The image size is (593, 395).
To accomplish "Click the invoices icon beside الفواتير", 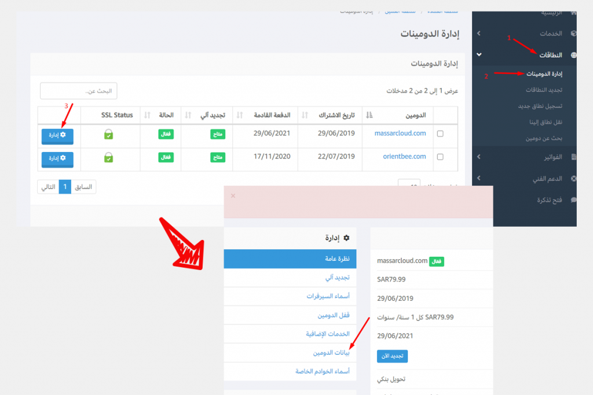I will (574, 157).
